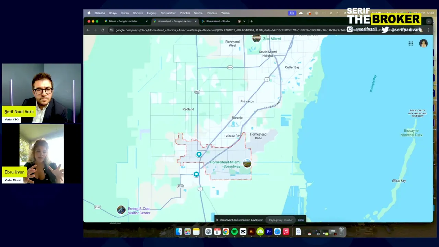The height and width of the screenshot is (247, 439).
Task: Open Adobe Premiere Pro from the Dock
Action: pos(269,232)
